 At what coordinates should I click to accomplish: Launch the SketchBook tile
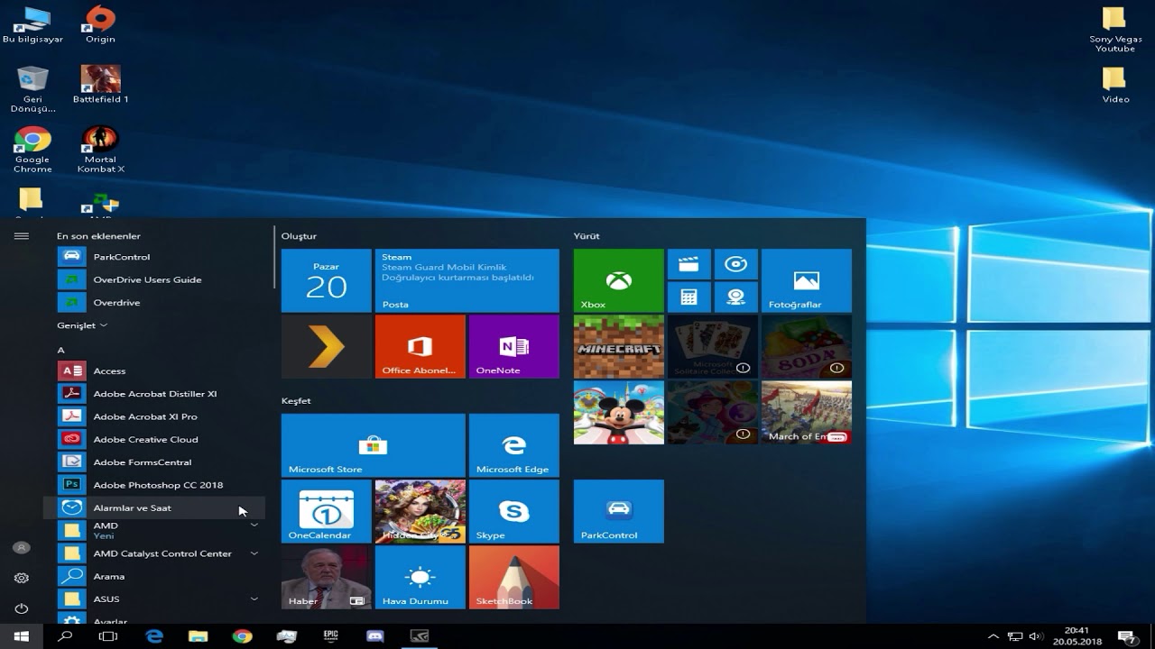pos(513,577)
